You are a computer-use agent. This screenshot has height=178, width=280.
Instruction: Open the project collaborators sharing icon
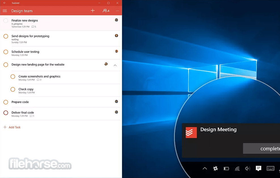[106, 11]
